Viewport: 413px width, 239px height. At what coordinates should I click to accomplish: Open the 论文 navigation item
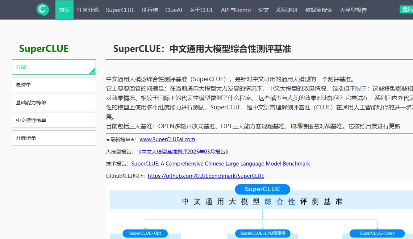(x=263, y=10)
